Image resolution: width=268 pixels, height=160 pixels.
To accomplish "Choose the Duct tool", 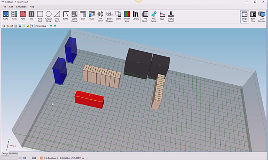I will (91, 15).
